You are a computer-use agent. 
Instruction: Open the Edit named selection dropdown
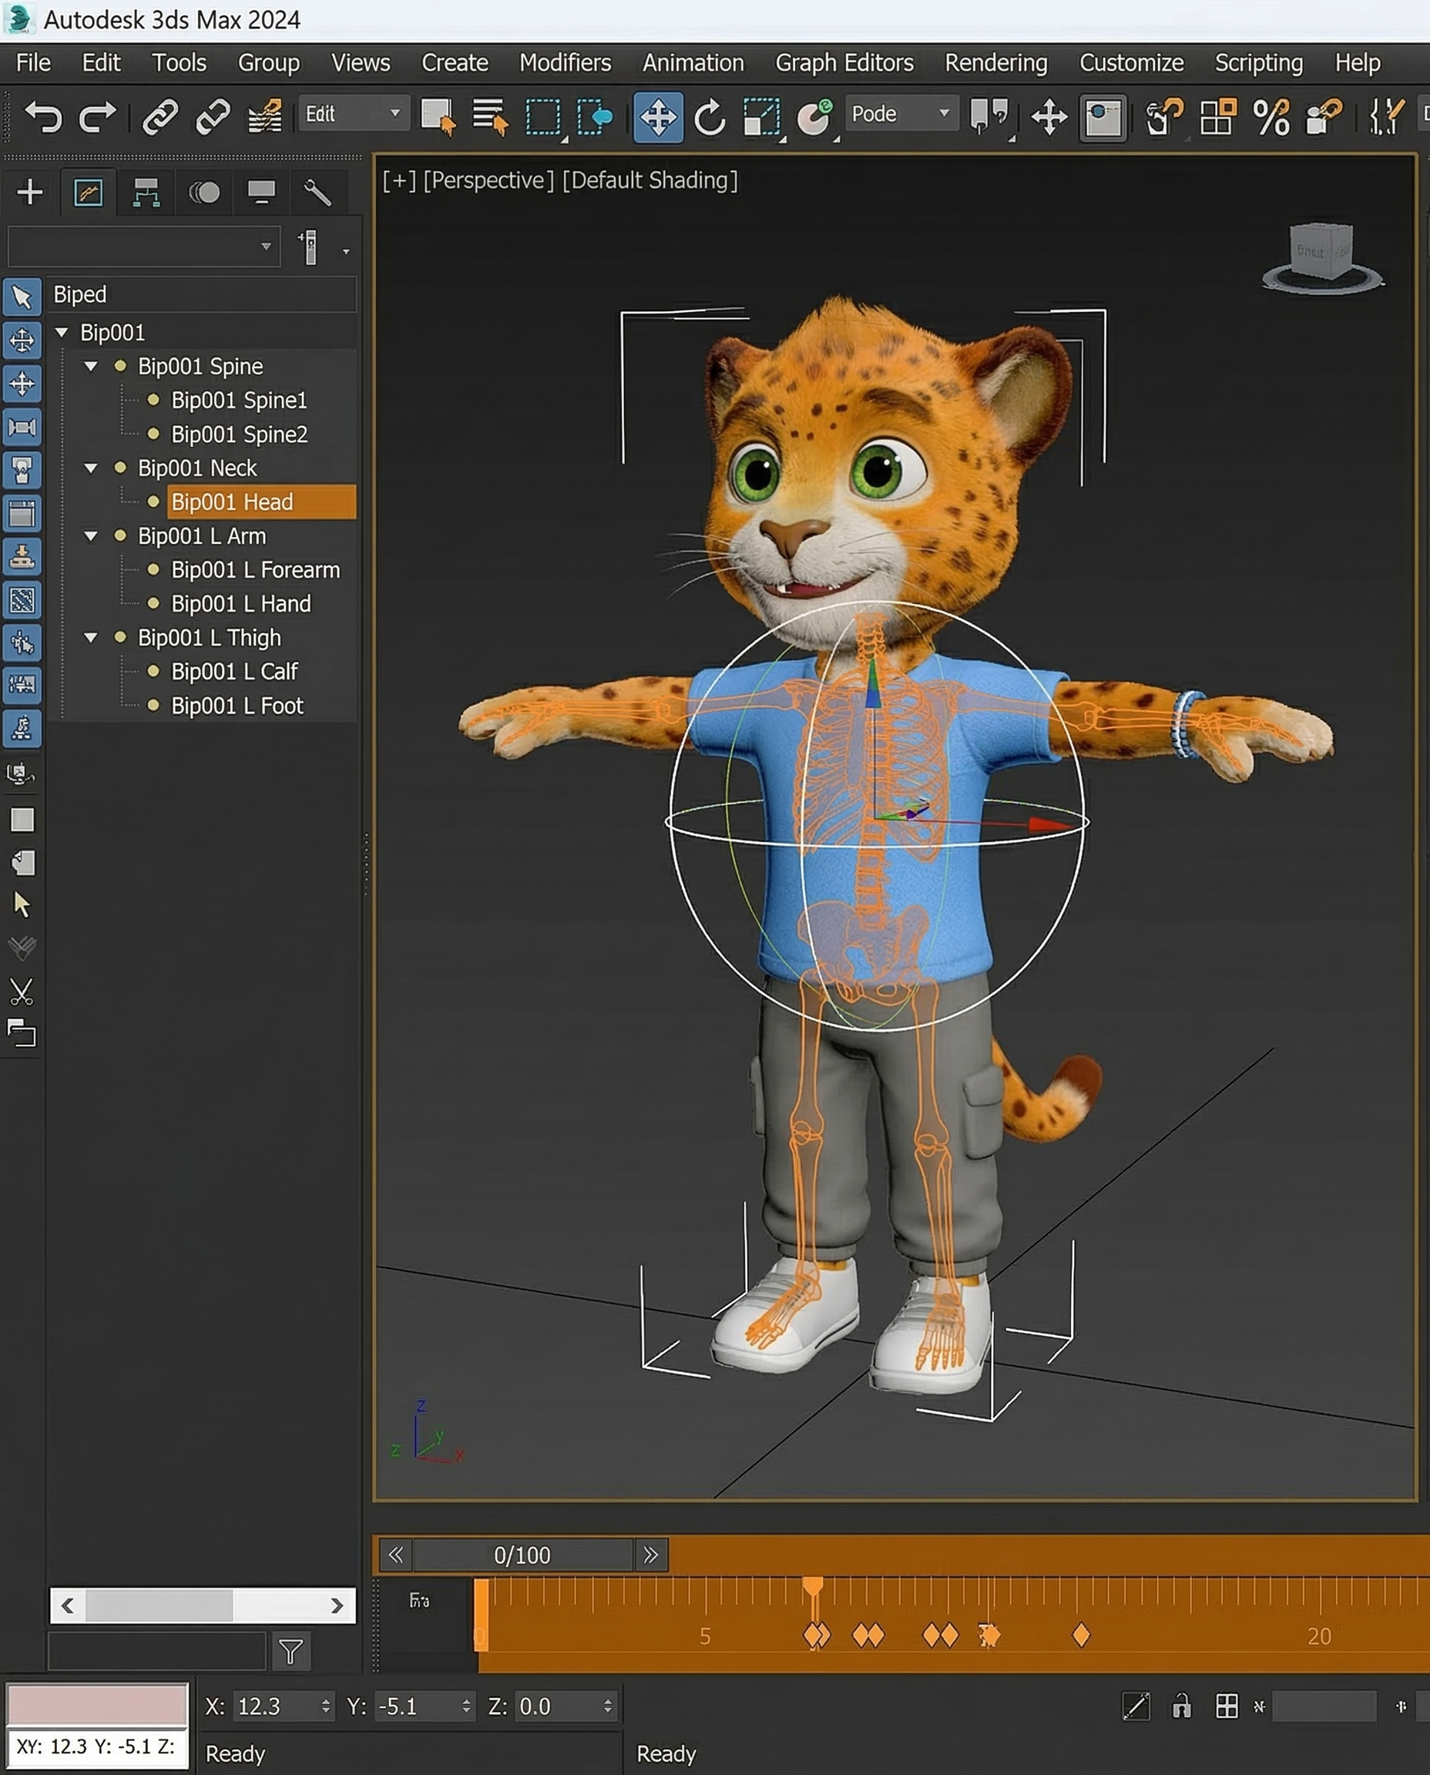353,114
